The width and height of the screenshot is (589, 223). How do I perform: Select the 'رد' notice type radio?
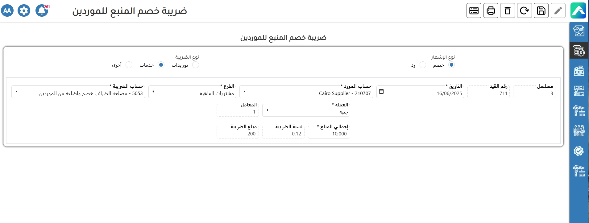pyautogui.click(x=423, y=65)
